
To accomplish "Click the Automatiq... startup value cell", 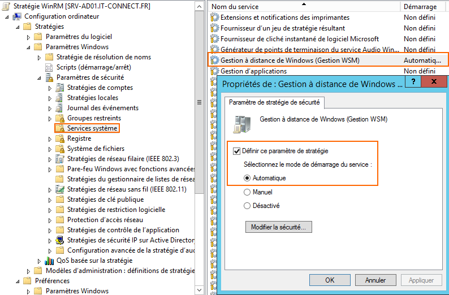I will click(x=422, y=60).
